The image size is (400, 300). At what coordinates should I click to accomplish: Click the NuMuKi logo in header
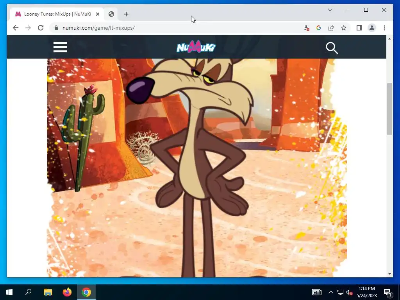tap(196, 47)
